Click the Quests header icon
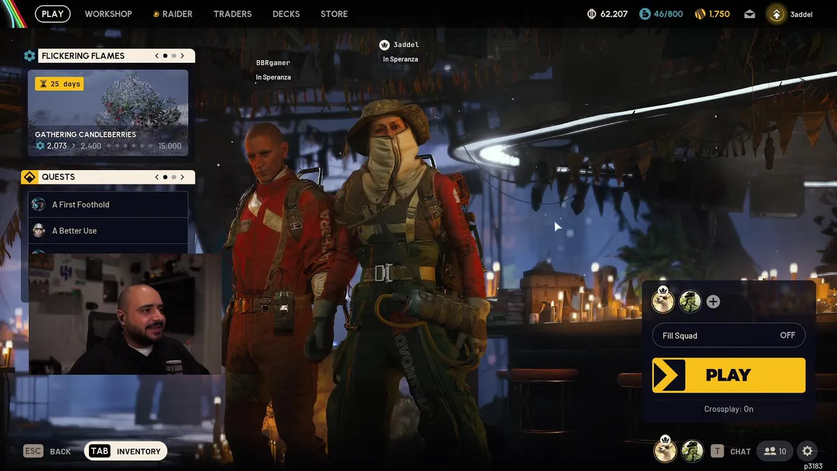Image resolution: width=837 pixels, height=471 pixels. (x=29, y=177)
